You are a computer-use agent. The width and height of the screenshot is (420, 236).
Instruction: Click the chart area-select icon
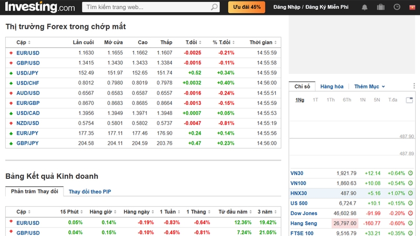coord(409,100)
